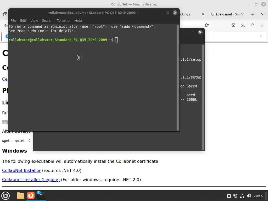Open the terminal Search menu

pyautogui.click(x=47, y=20)
